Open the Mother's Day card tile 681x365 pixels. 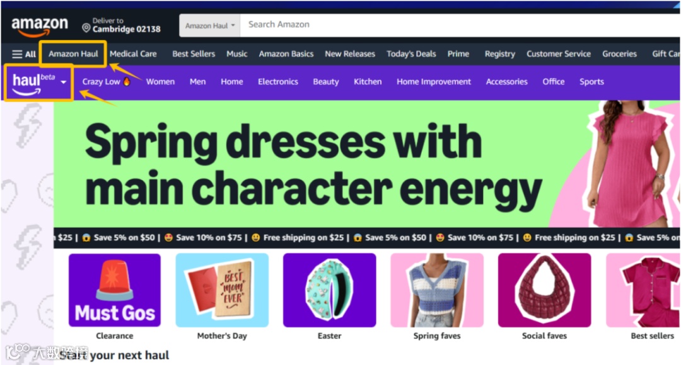point(222,290)
